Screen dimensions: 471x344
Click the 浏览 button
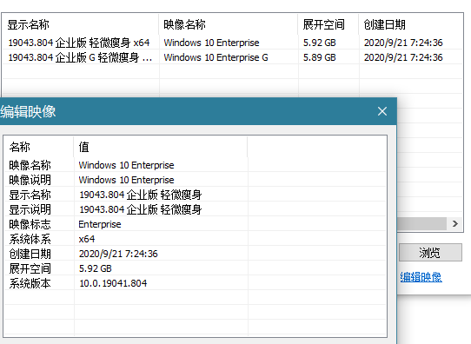tap(430, 253)
